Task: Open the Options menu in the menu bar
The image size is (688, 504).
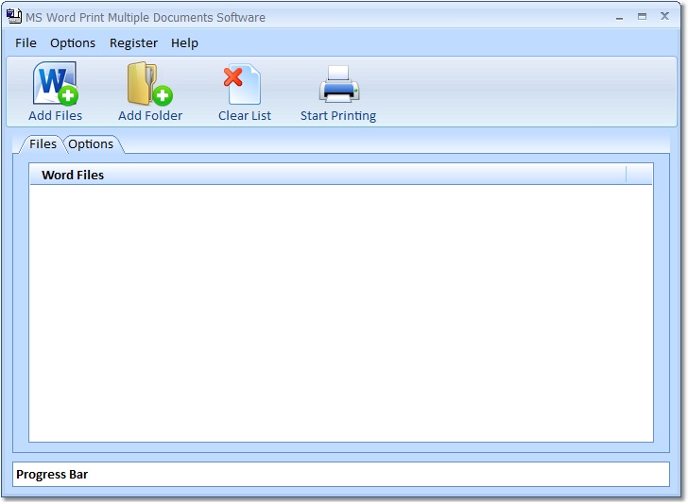Action: click(73, 43)
